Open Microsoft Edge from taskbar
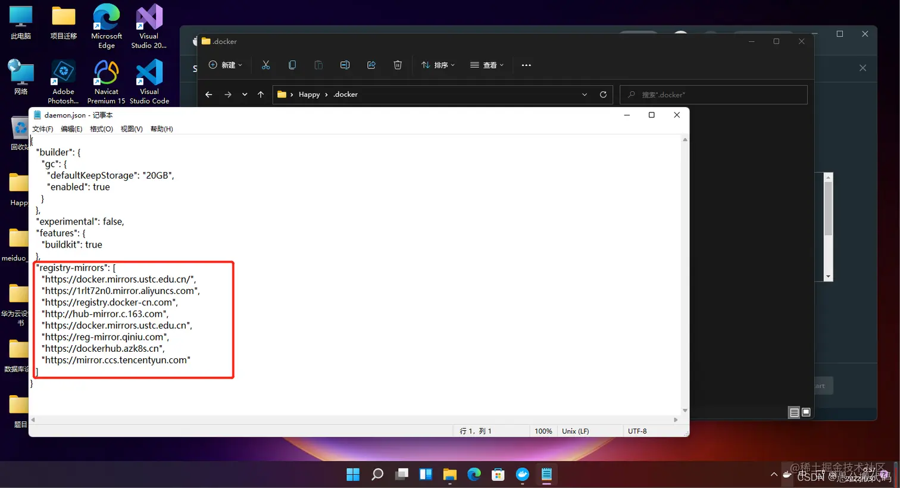 (x=474, y=474)
